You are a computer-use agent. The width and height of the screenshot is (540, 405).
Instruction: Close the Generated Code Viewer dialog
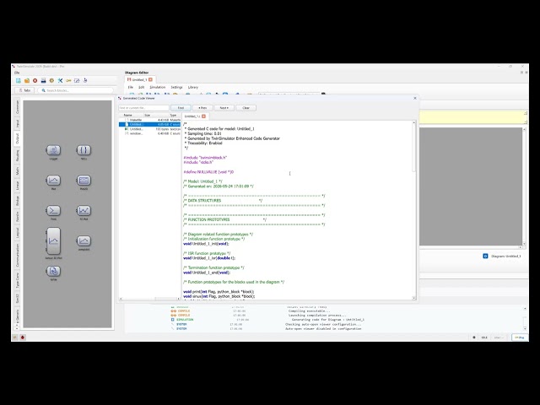(414, 98)
